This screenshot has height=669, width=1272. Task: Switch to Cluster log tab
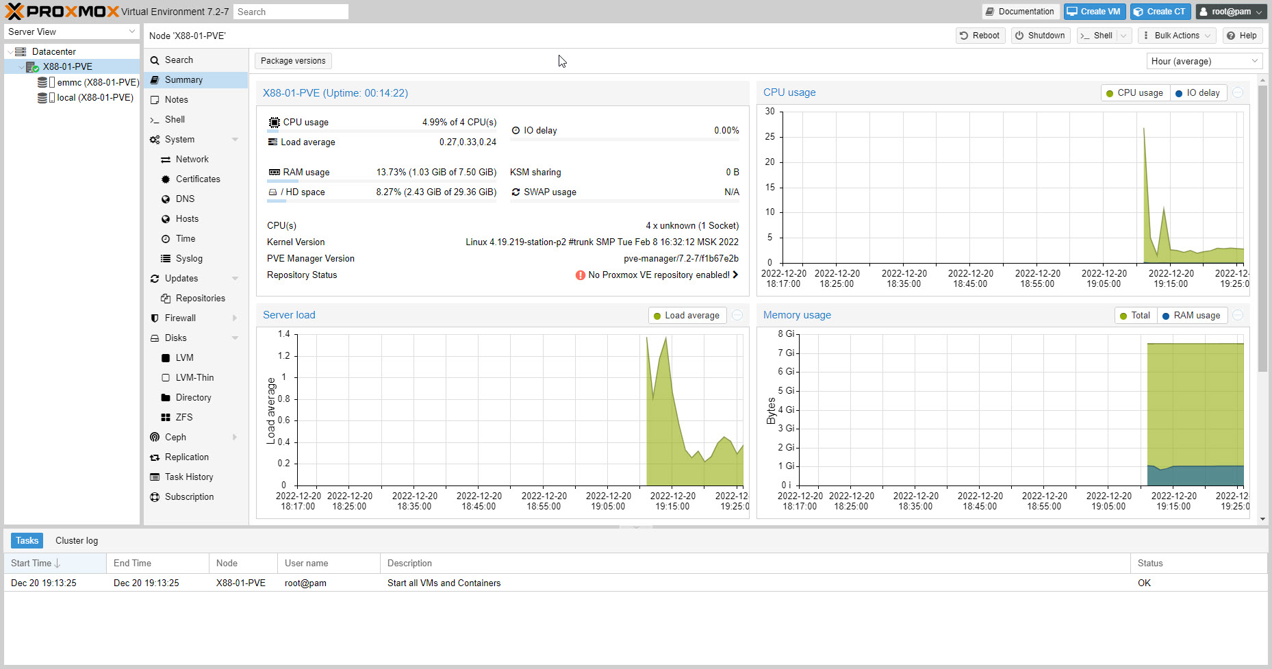tap(77, 541)
